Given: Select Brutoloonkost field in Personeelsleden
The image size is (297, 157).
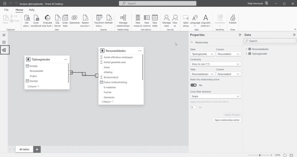Looking at the screenshot, I should click(111, 77).
